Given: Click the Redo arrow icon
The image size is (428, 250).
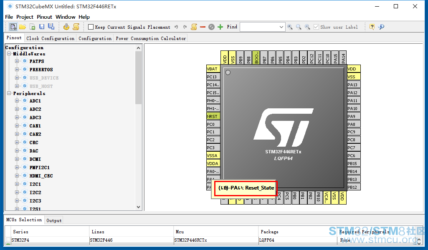Looking at the screenshot, I should click(185, 27).
